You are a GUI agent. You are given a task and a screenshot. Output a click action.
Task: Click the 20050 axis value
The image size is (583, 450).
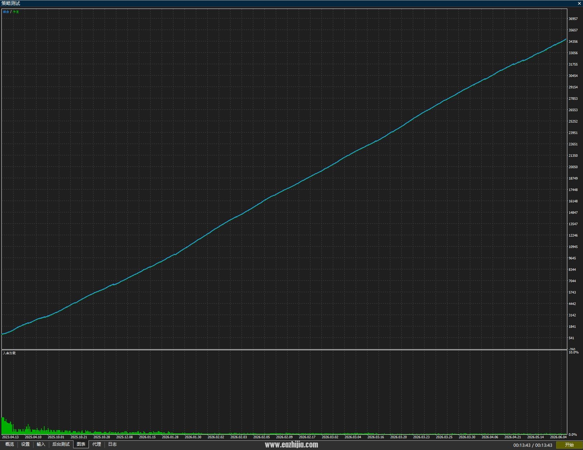pos(573,167)
